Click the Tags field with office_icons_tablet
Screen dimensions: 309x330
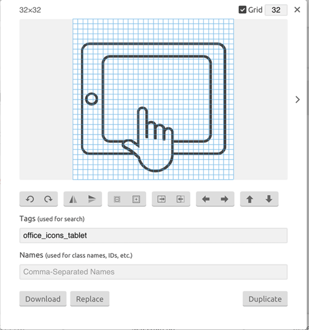153,235
